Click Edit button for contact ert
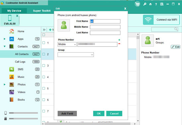Image resolution: width=182 pixels, height=125 pixels. pyautogui.click(x=175, y=47)
